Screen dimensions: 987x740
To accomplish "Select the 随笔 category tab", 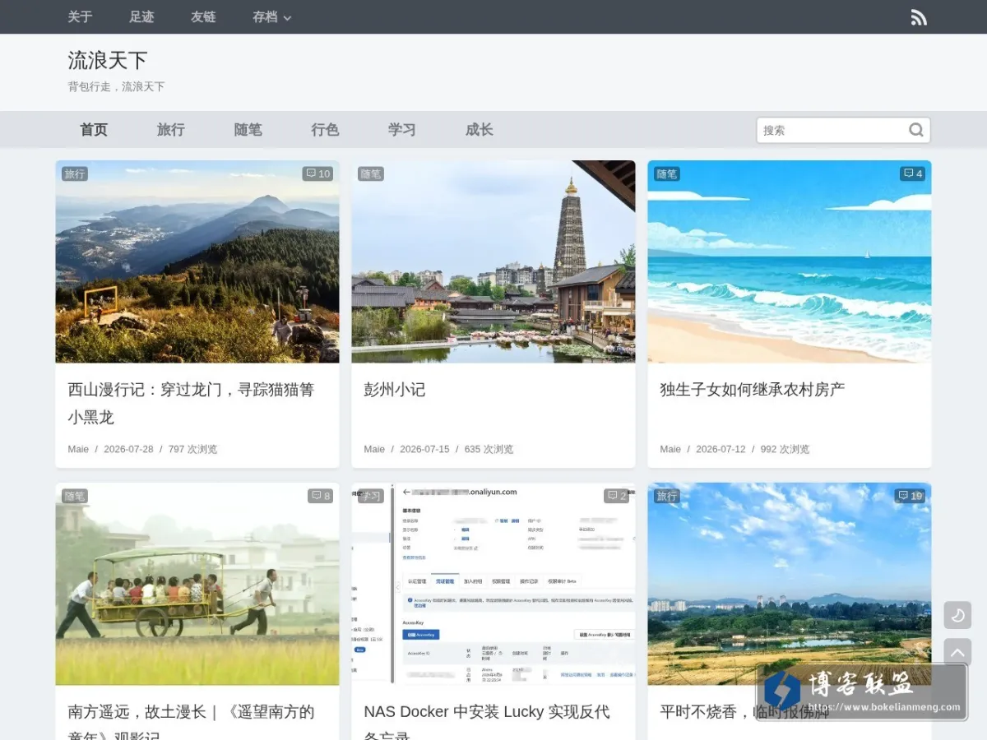I will 248,130.
